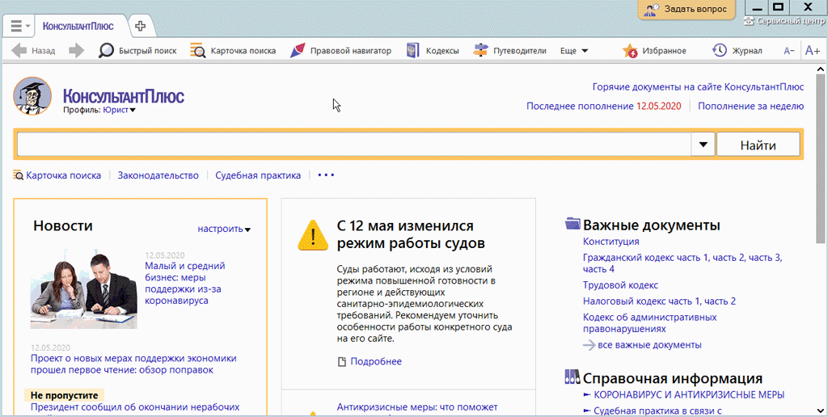Click the news photo thumbnail
This screenshot has height=417, width=828.
(x=83, y=289)
